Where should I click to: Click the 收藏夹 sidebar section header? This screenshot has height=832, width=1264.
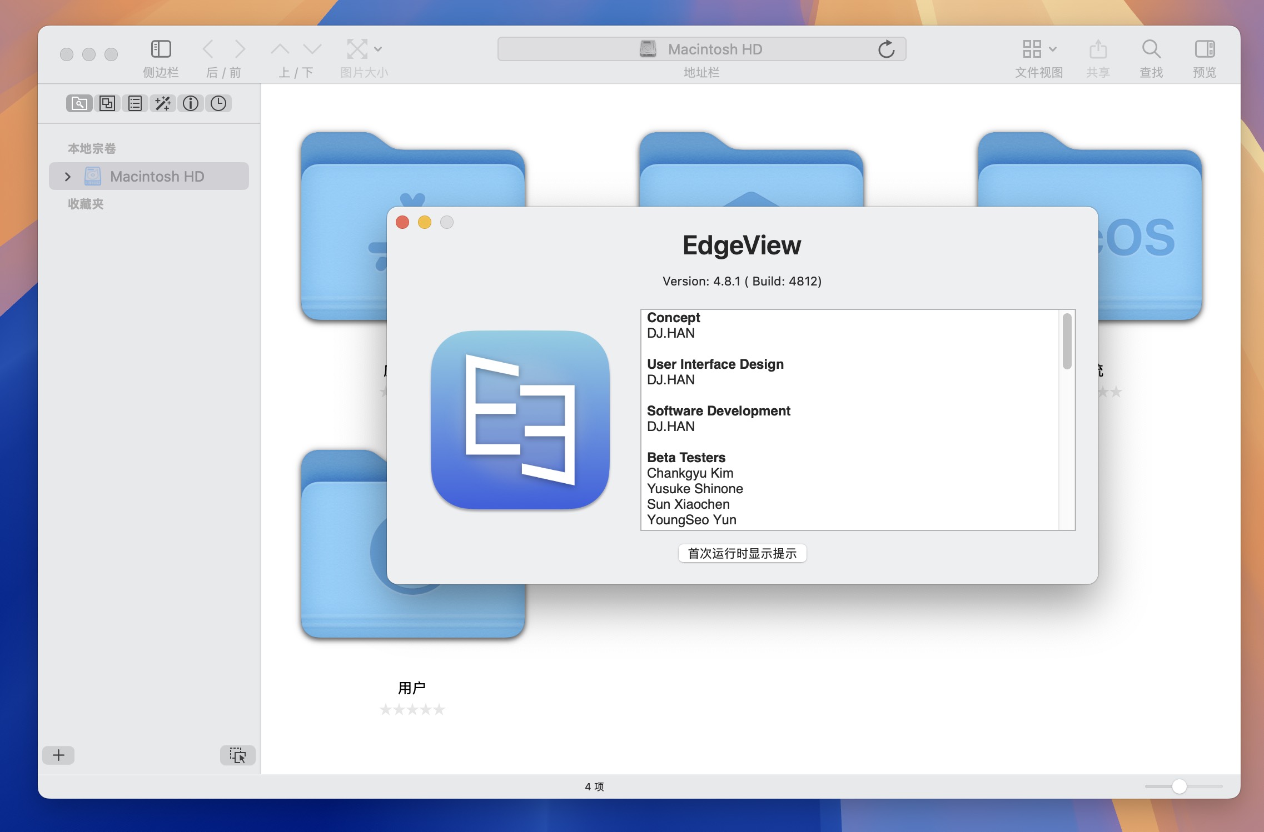point(86,204)
